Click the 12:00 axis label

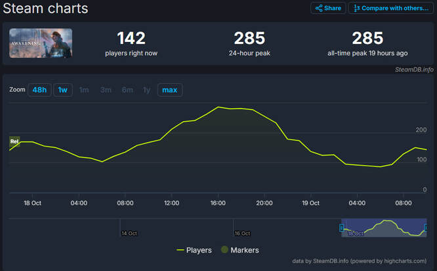coord(171,203)
